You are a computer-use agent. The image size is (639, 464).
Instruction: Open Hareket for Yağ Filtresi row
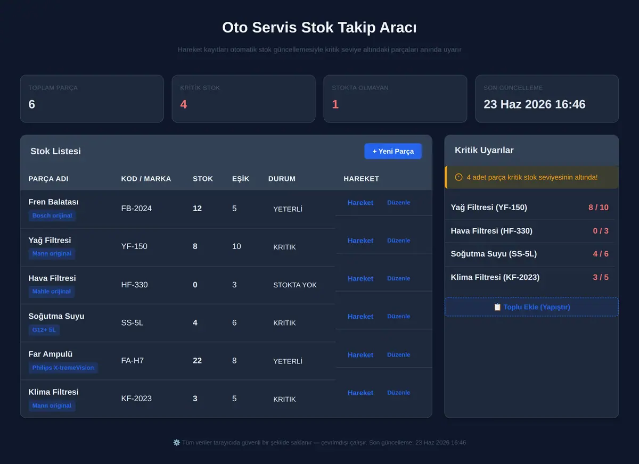pos(361,241)
